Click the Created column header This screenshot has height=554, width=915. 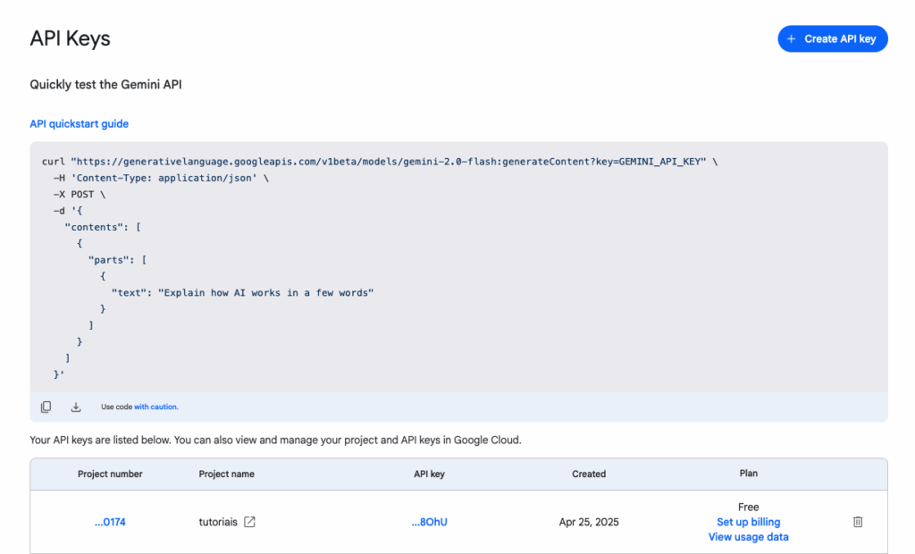point(589,474)
